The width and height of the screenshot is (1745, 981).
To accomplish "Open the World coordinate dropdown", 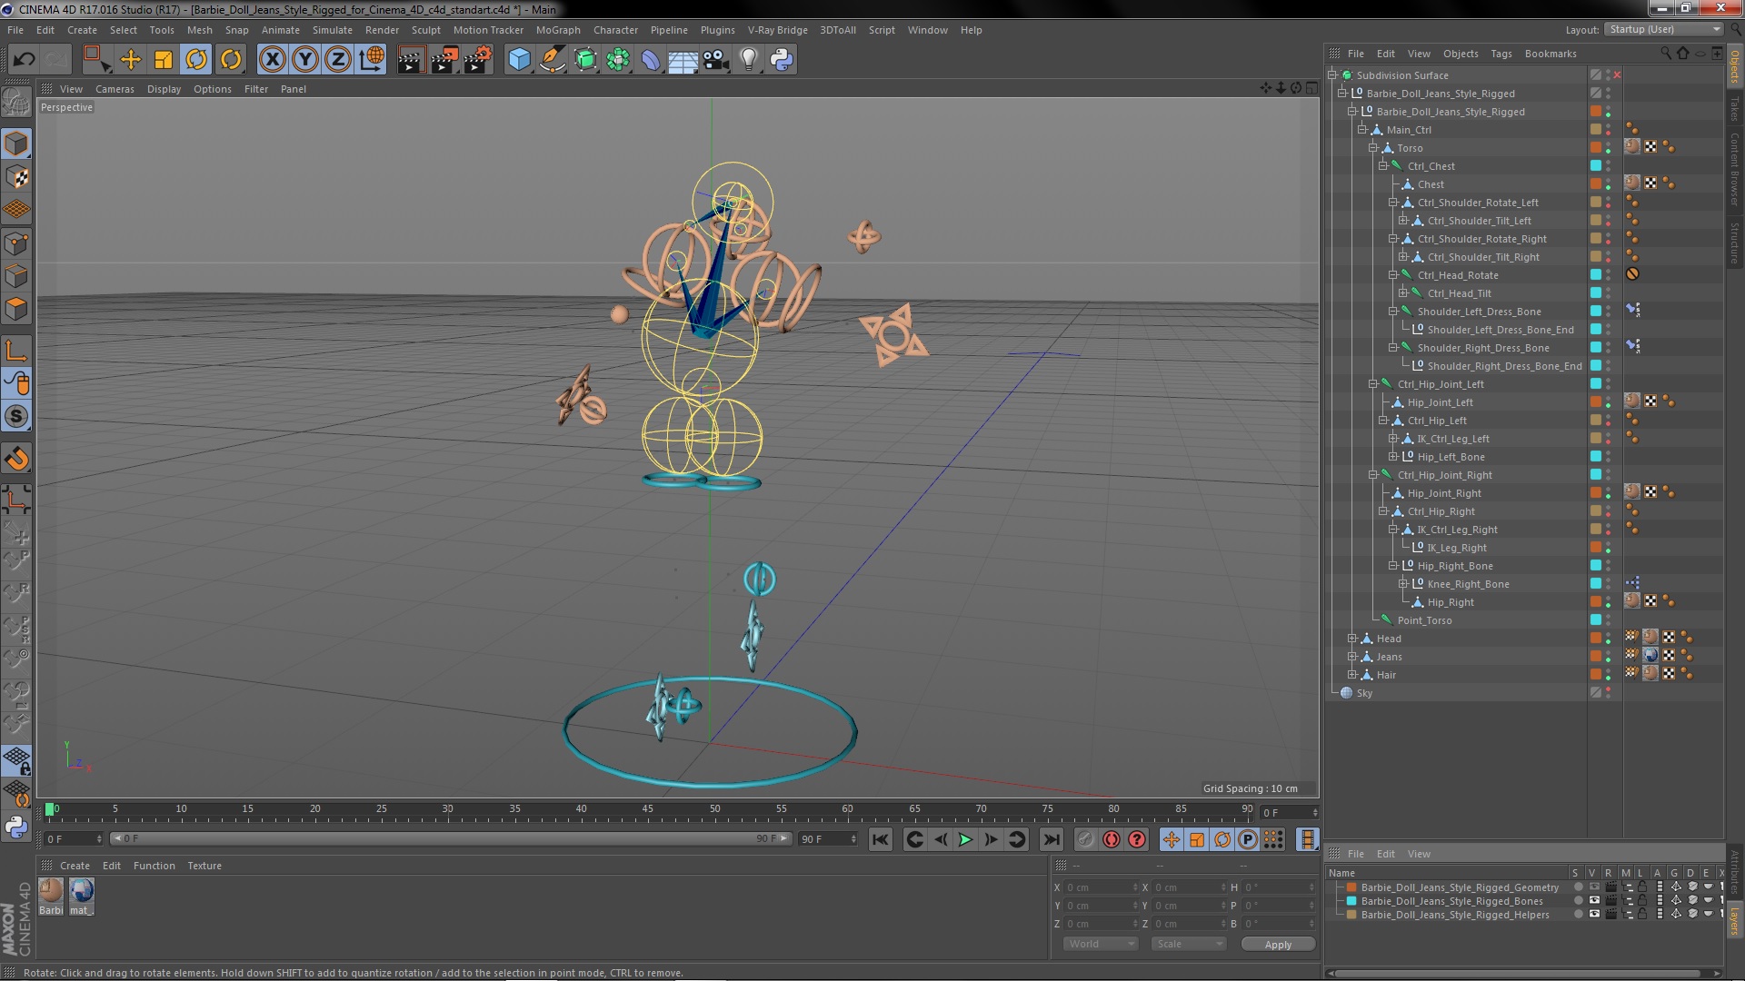I will (x=1101, y=944).
